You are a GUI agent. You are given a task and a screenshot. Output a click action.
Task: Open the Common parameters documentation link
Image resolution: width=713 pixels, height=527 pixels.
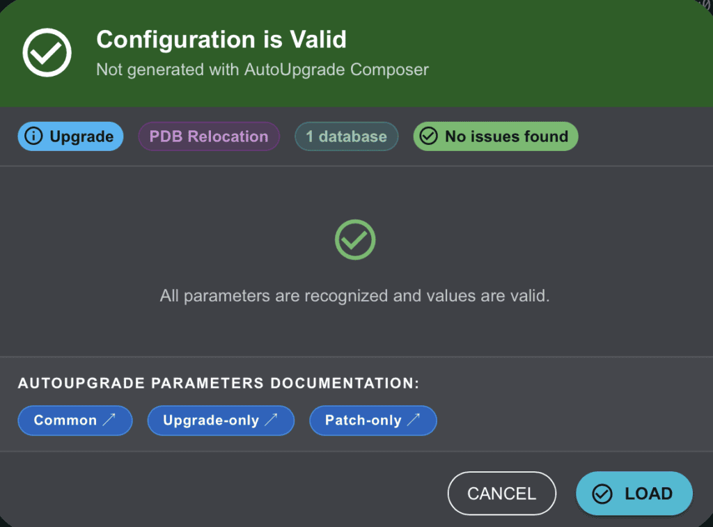(75, 420)
